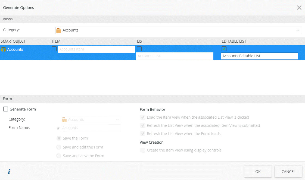
Task: Toggle Create the Item View using display controls
Action: (143, 150)
